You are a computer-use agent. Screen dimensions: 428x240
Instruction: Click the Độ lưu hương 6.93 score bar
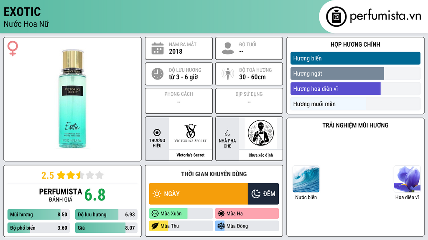[x=106, y=215]
